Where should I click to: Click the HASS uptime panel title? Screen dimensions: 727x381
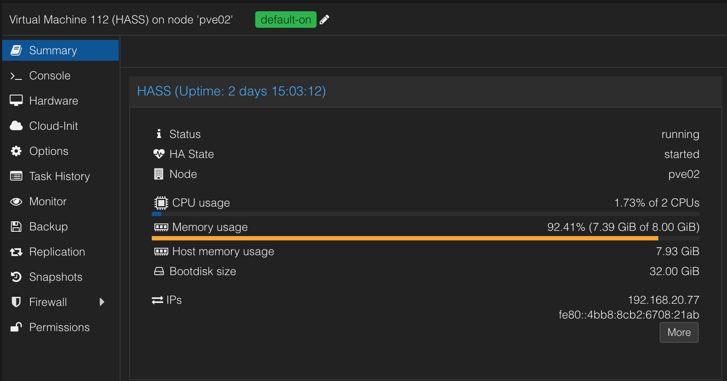(x=231, y=91)
